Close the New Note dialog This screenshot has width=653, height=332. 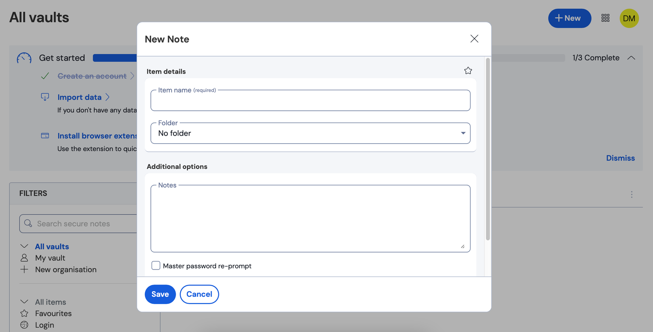pos(474,39)
